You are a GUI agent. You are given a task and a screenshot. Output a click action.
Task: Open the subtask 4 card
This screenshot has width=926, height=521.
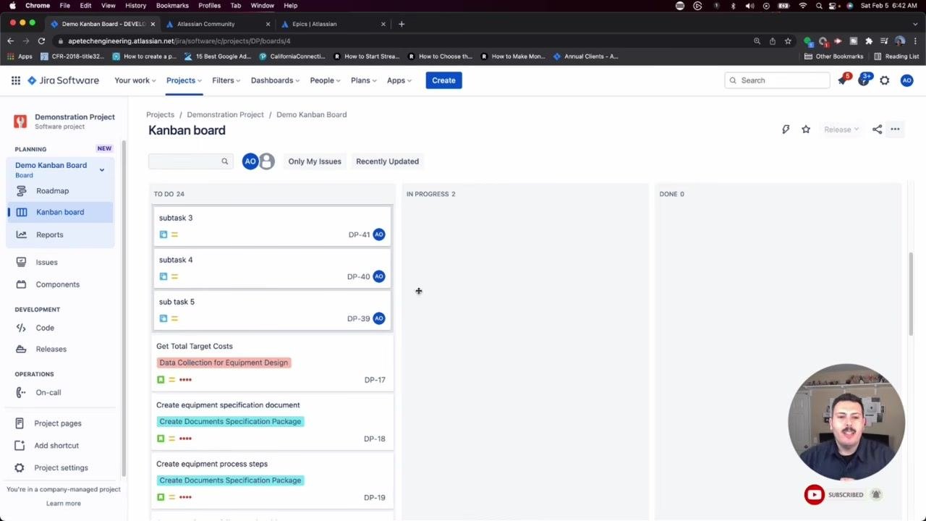coord(272,268)
